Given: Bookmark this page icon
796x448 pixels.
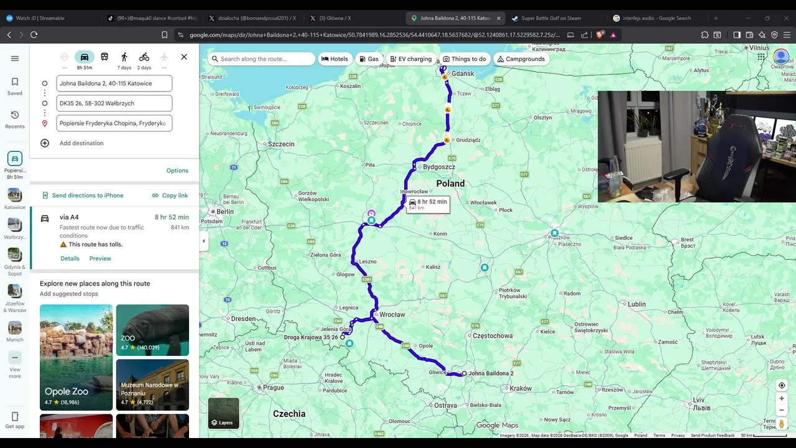Looking at the screenshot, I should click(x=164, y=35).
